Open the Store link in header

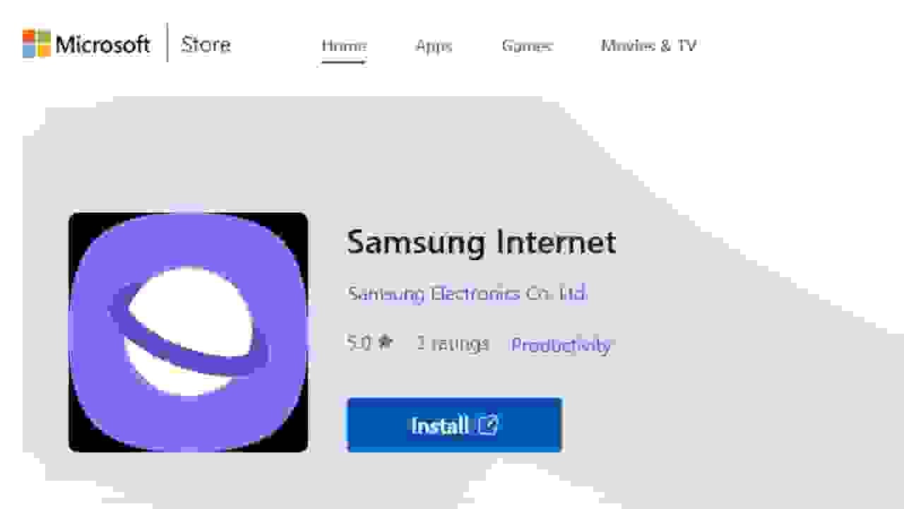point(206,45)
